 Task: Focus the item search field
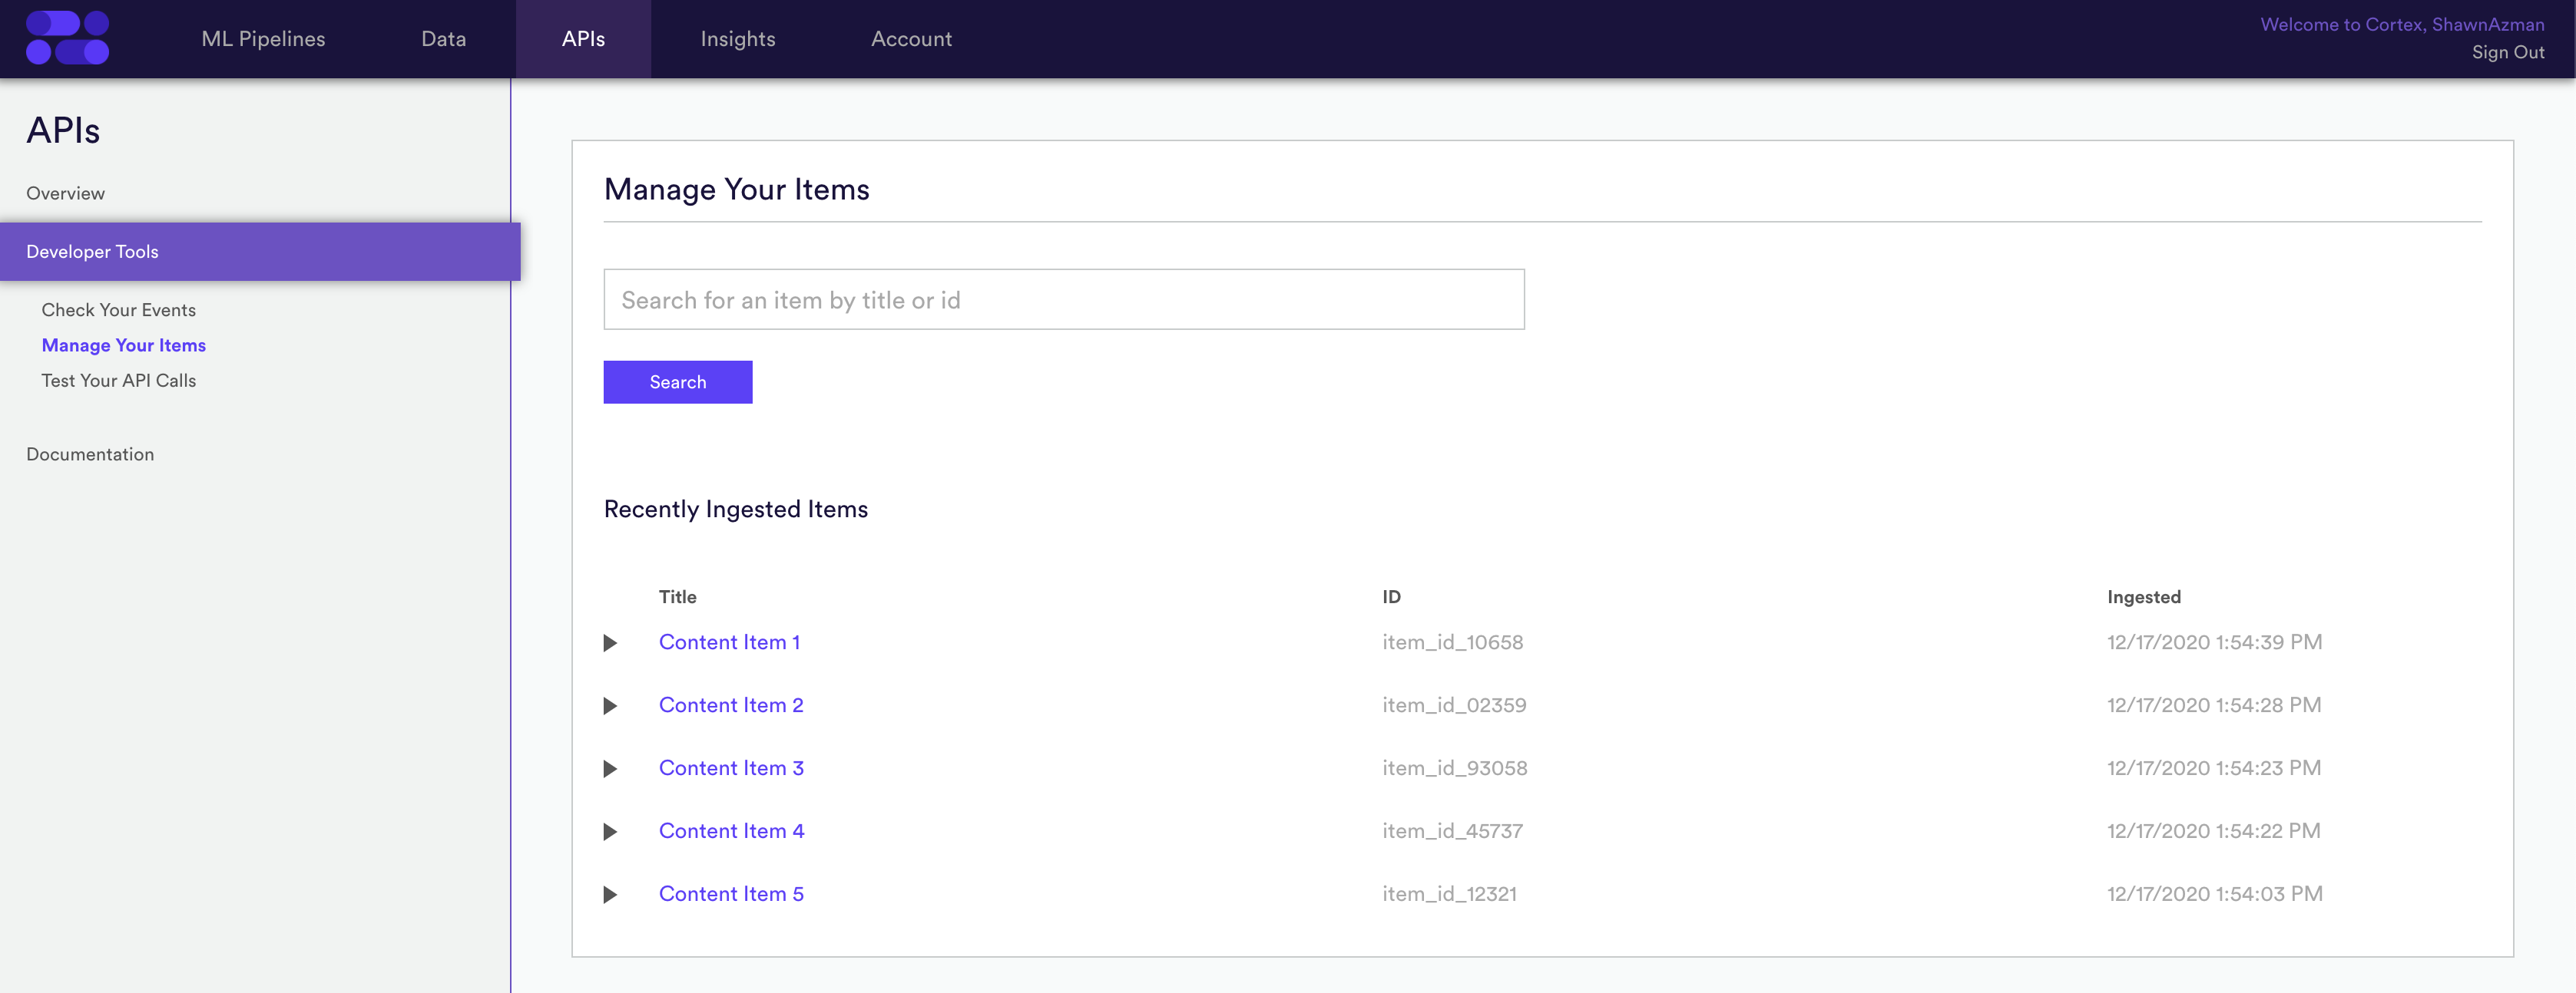1063,300
